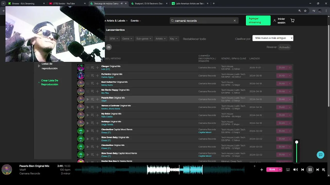
Task: Click Crear Lista De Reproducción
Action: (49, 82)
